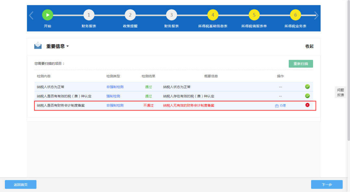This screenshot has height=192, width=350.
Task: Open step 4 所得税基础信息表
Action: pos(213,15)
